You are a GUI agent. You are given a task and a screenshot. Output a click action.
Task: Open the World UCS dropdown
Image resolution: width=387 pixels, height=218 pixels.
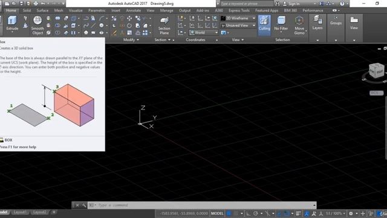[204, 33]
